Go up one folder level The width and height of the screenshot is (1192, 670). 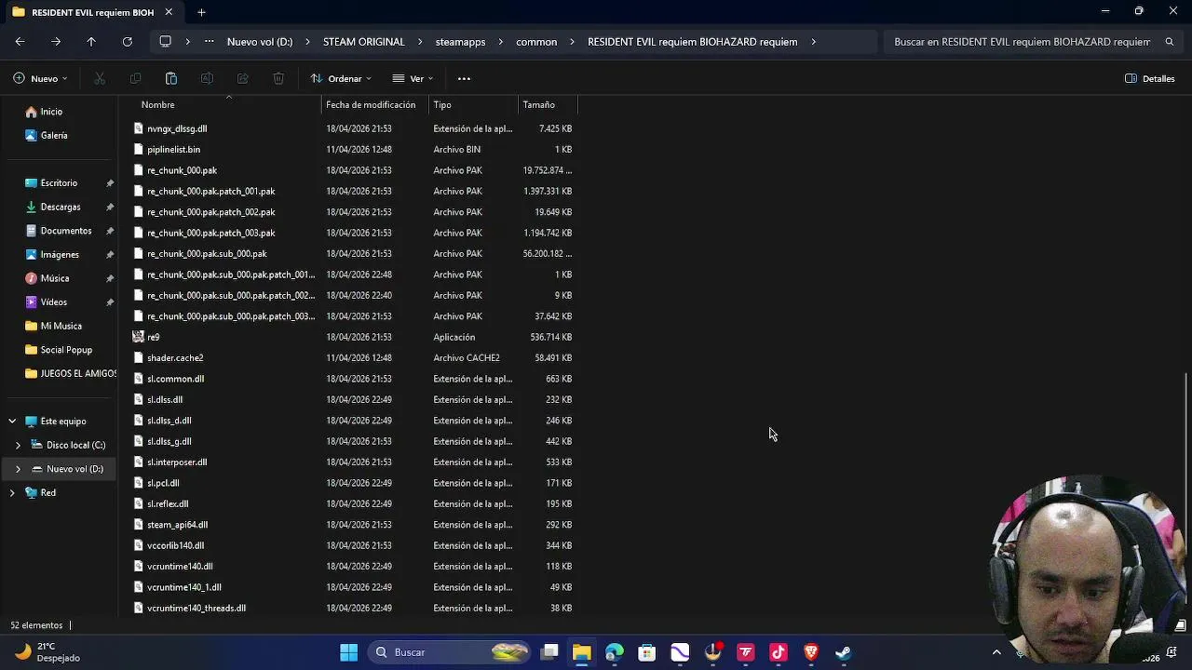[91, 42]
